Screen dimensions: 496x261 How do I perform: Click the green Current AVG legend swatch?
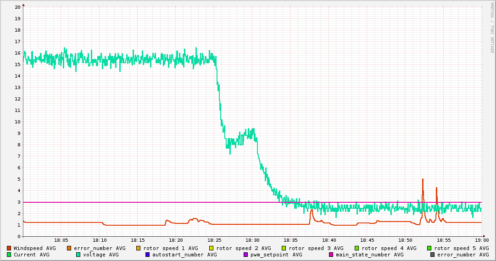tap(9, 255)
